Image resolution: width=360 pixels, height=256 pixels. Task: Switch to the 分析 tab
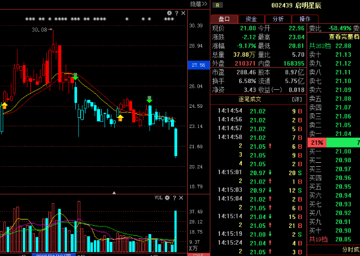[x=278, y=19]
